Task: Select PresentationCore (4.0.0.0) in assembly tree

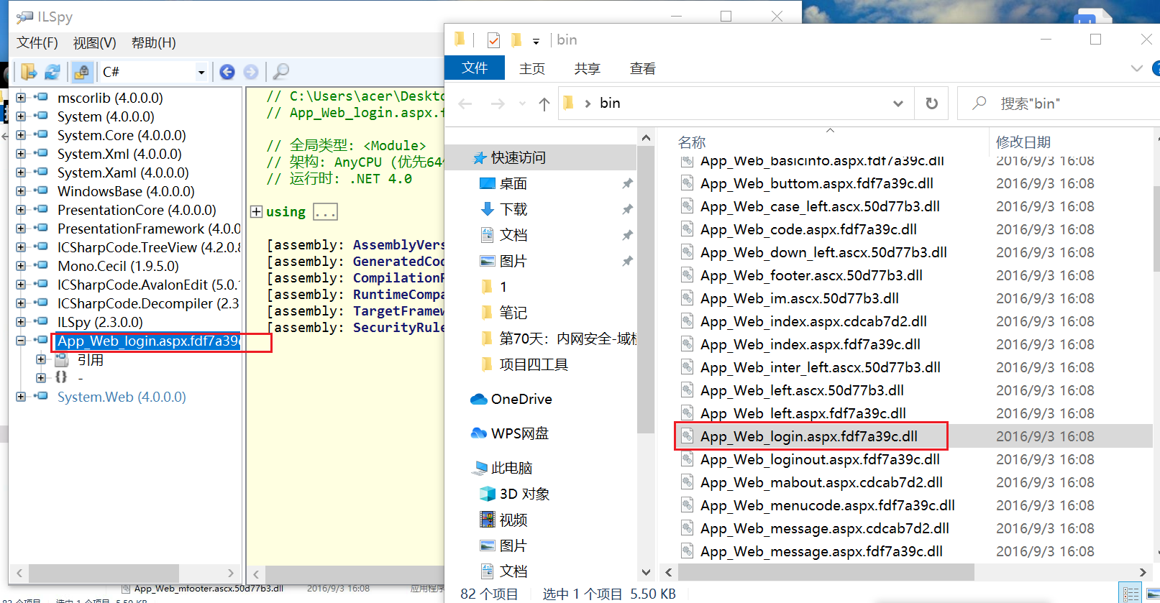Action: 137,210
